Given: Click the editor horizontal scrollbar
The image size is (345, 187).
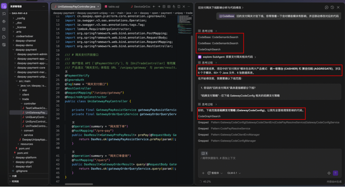Looking at the screenshot, I should 79,184.
